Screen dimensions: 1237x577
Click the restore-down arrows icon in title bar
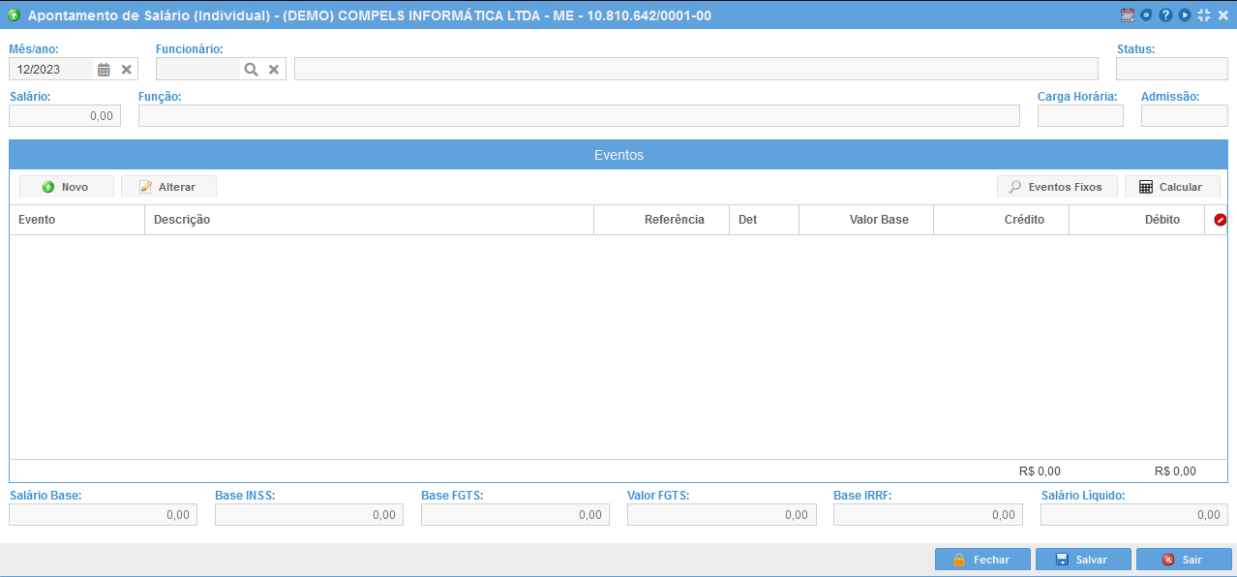point(1203,15)
